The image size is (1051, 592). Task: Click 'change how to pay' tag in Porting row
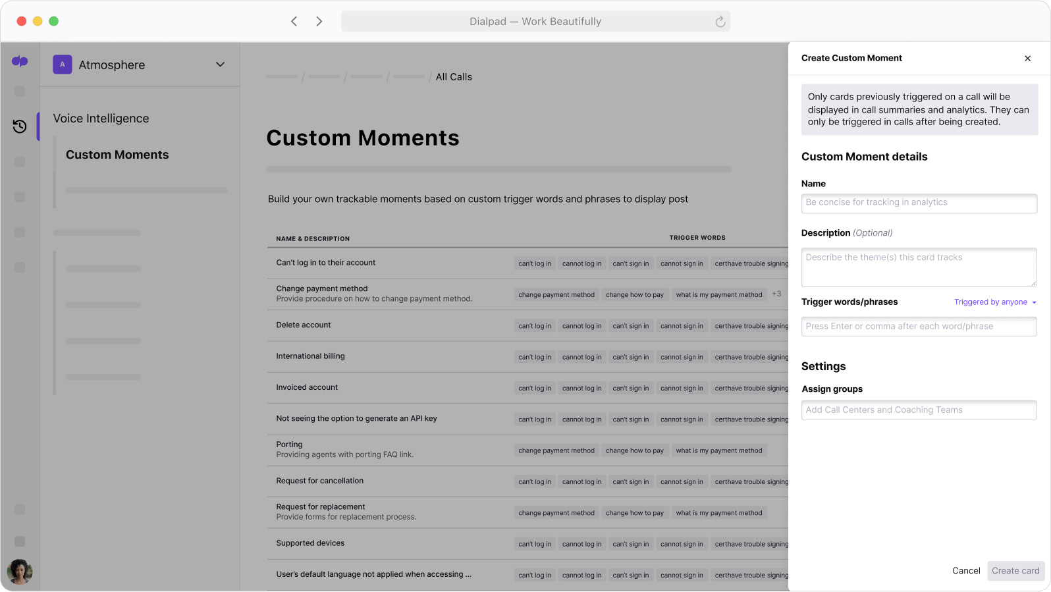click(x=635, y=451)
